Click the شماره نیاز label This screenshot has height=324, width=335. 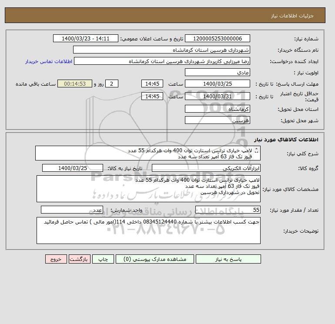pyautogui.click(x=306, y=39)
